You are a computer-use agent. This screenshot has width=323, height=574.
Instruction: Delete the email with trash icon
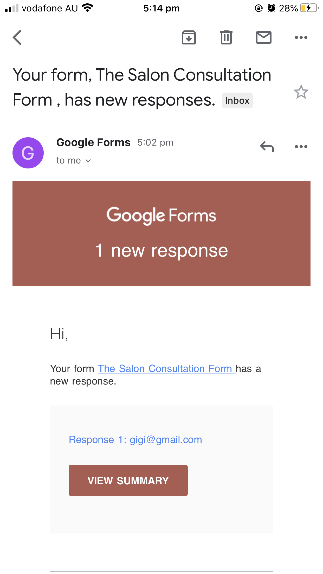point(226,37)
